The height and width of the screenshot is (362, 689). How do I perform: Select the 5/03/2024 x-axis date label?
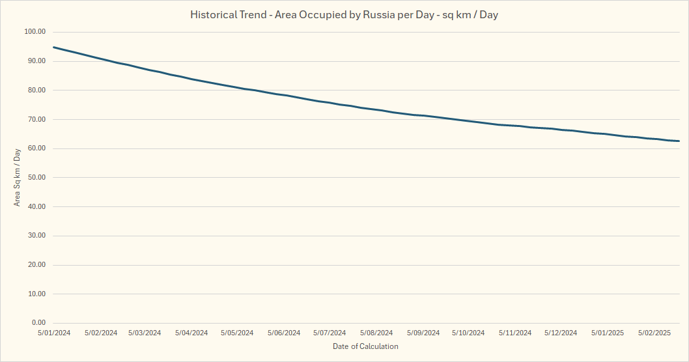[144, 333]
